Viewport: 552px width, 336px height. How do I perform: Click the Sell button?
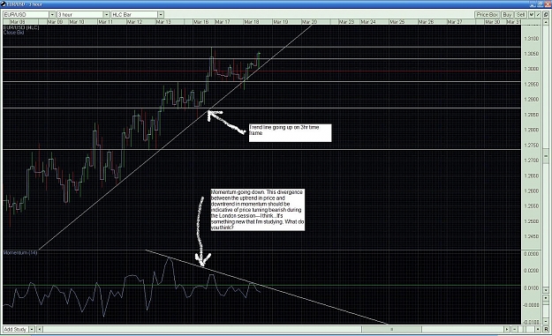pos(521,14)
